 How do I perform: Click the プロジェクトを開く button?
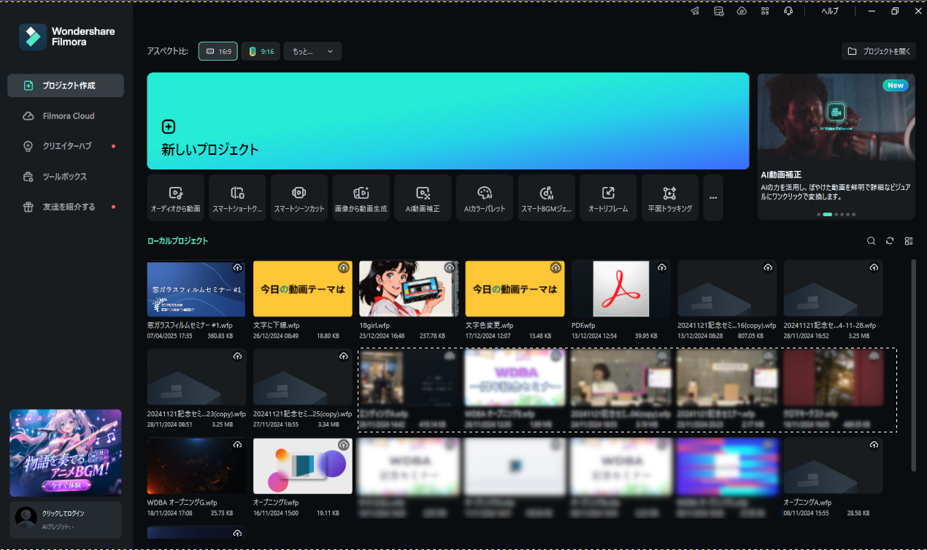click(x=878, y=51)
